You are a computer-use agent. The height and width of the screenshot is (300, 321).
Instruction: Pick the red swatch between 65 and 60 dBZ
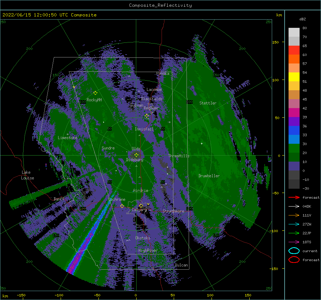pyautogui.click(x=294, y=50)
